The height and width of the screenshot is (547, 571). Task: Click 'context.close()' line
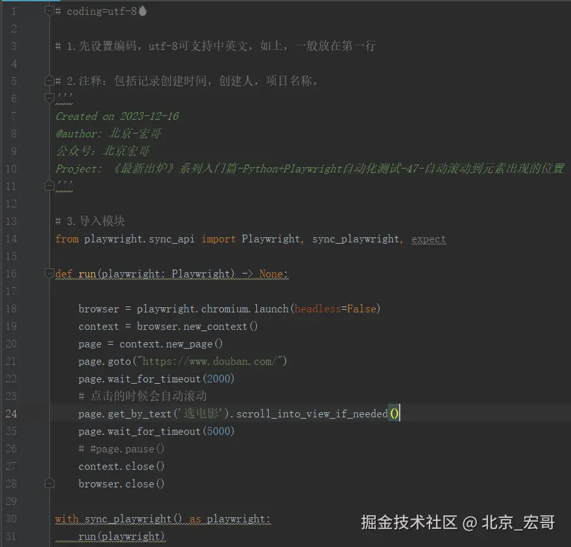(x=121, y=466)
